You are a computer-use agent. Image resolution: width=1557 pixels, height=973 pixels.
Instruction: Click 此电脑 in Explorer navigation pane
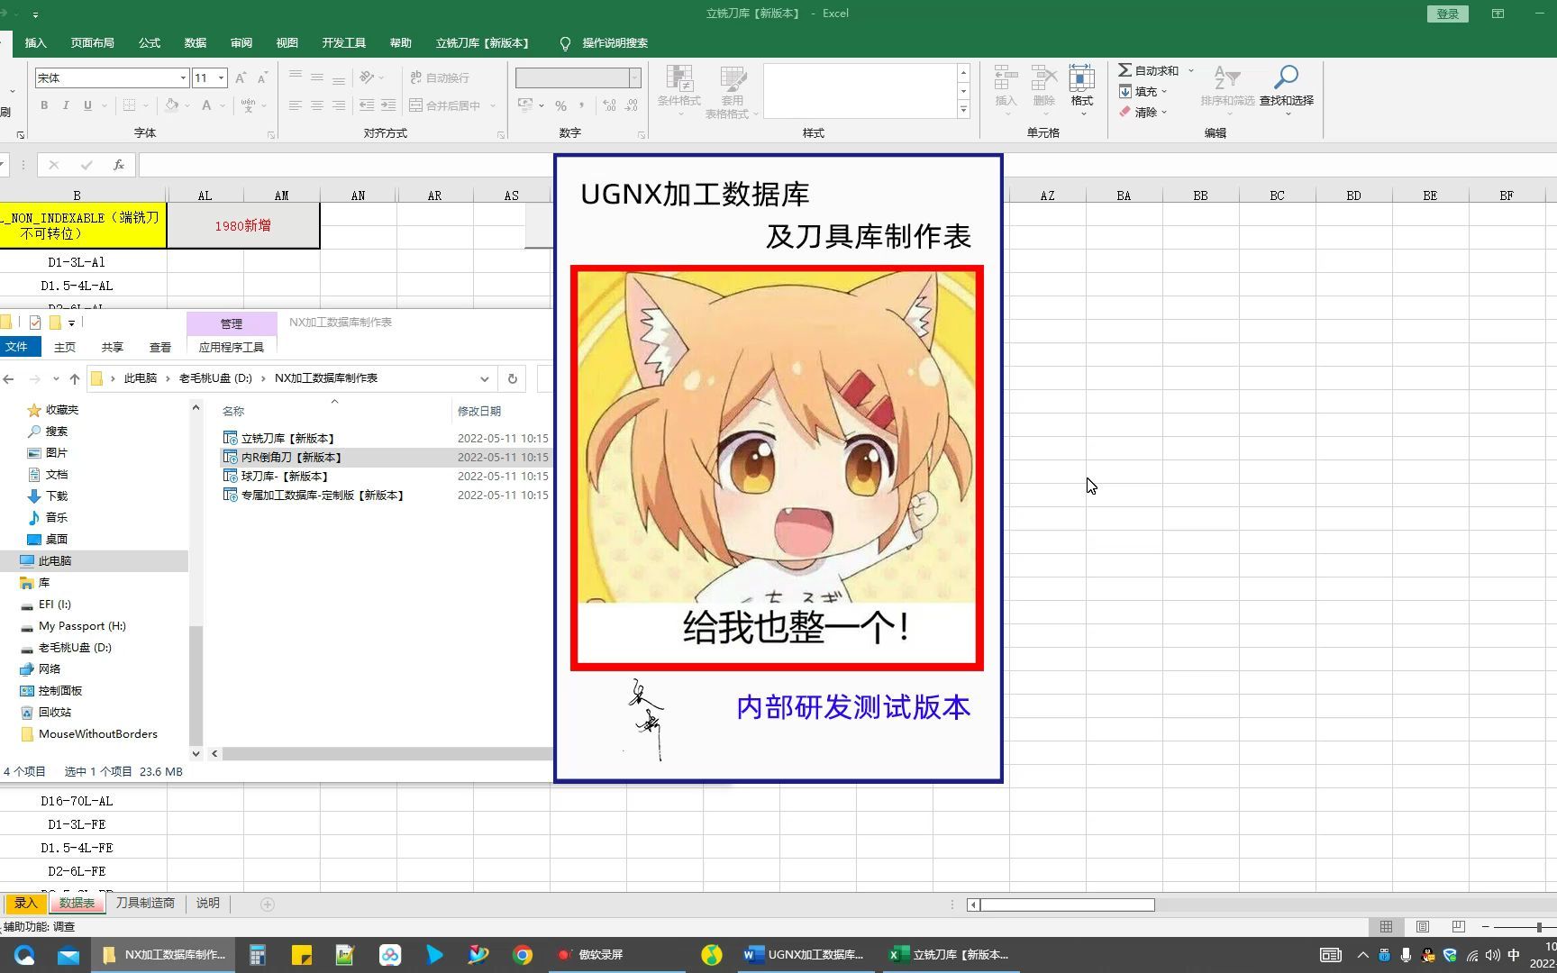[x=55, y=560]
